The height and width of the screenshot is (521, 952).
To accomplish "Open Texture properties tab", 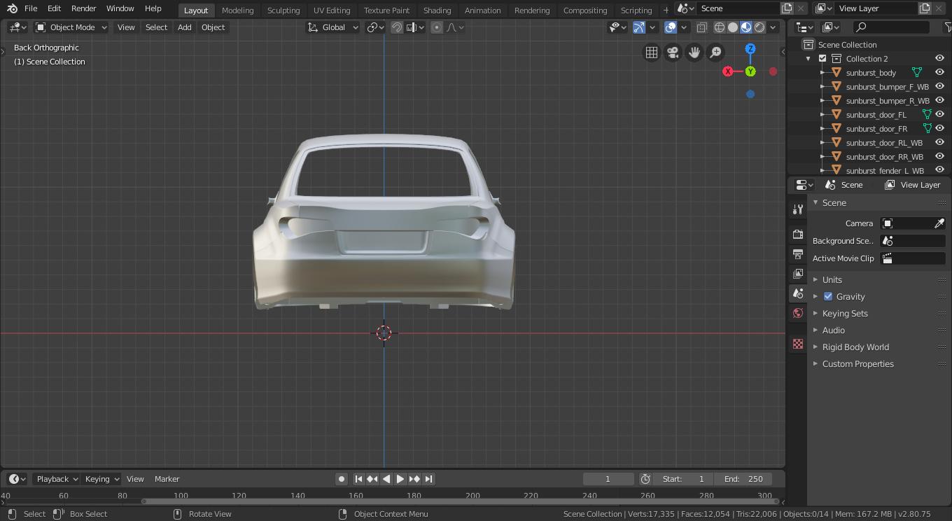I will click(x=798, y=344).
